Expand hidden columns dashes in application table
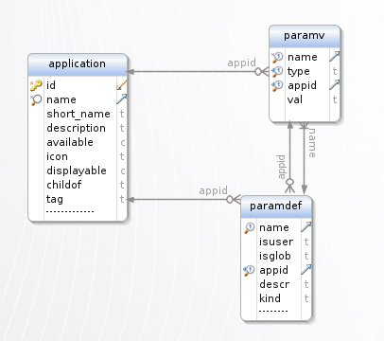384x341 pixels. click(x=70, y=211)
